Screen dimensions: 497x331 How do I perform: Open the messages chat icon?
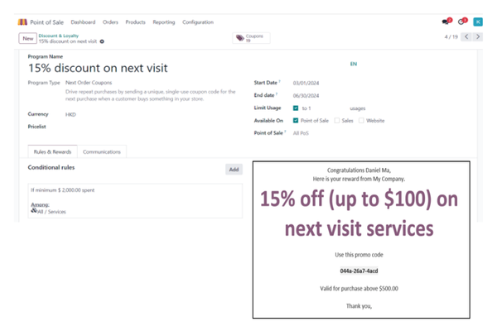(x=446, y=22)
